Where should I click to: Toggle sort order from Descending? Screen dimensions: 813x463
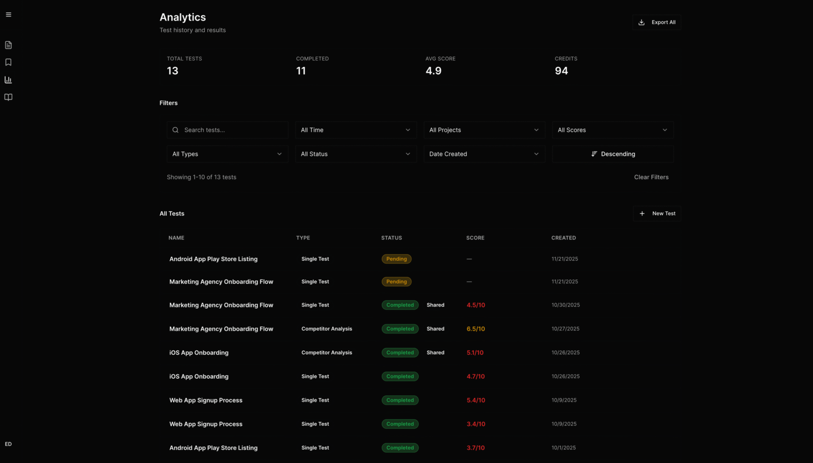pos(613,154)
